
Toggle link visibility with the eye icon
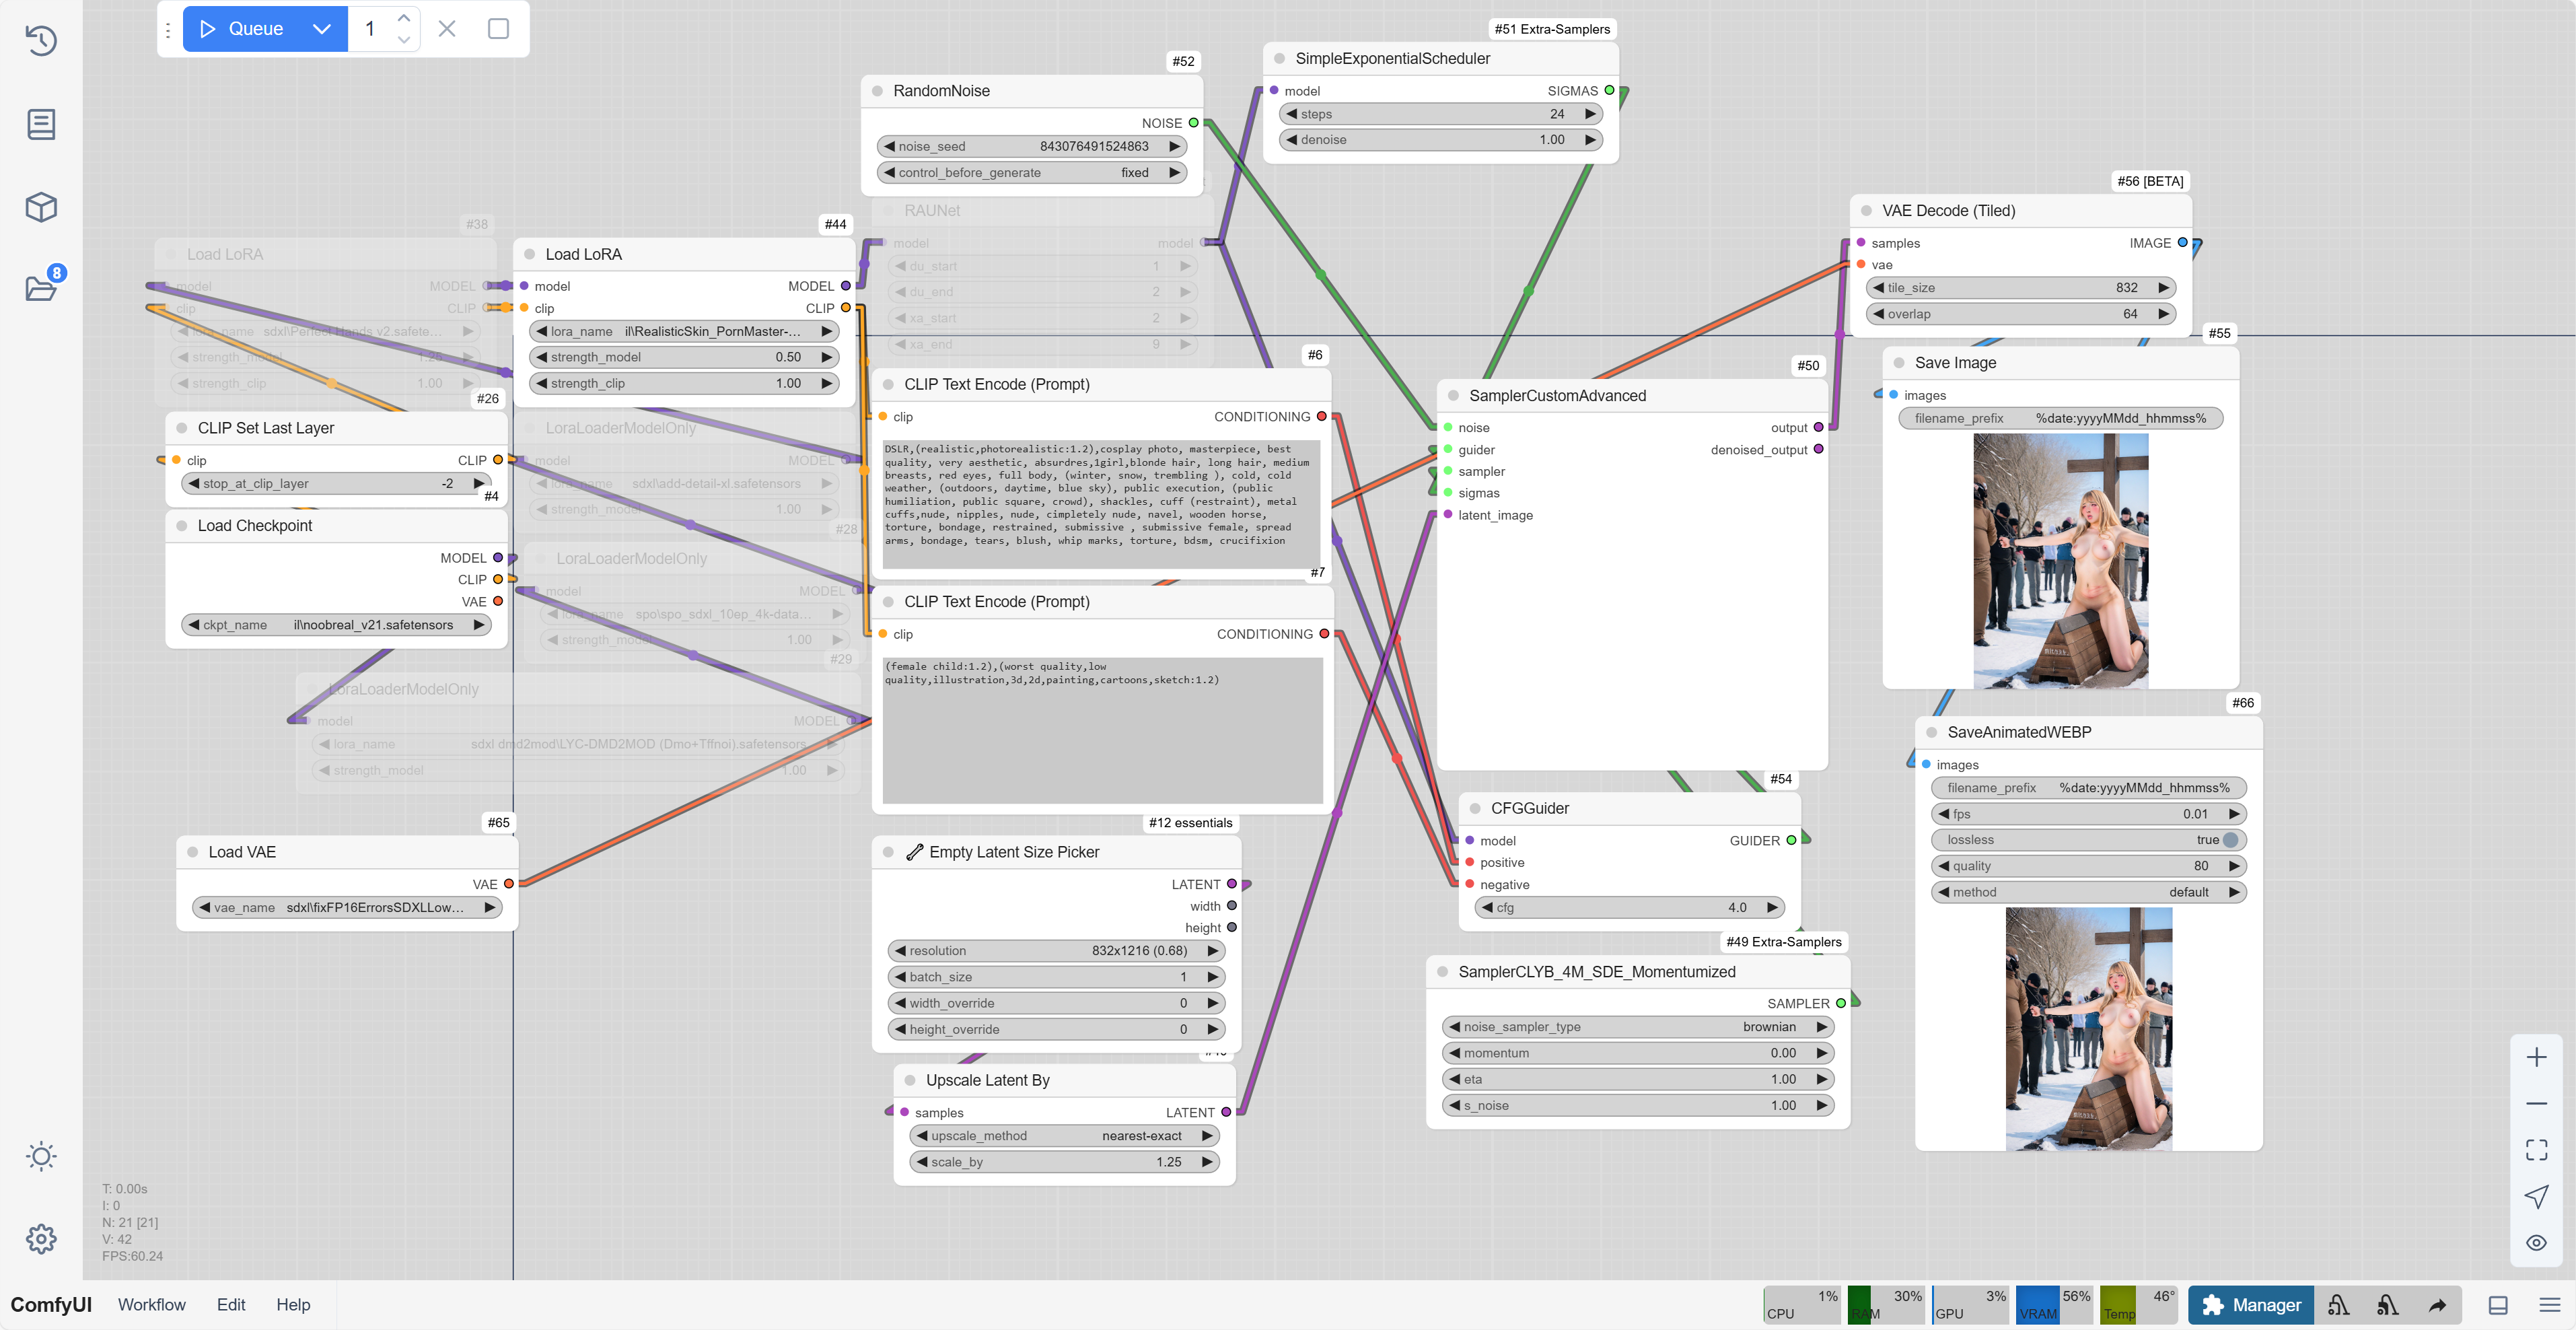2536,1243
